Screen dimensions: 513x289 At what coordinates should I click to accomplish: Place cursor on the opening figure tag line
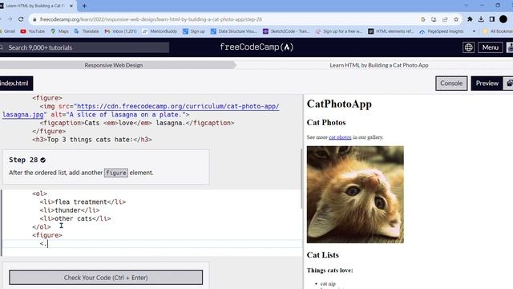click(x=47, y=235)
